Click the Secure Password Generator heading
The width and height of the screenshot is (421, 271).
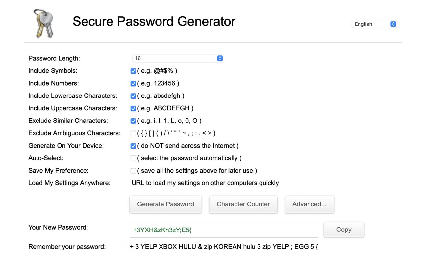pos(154,22)
